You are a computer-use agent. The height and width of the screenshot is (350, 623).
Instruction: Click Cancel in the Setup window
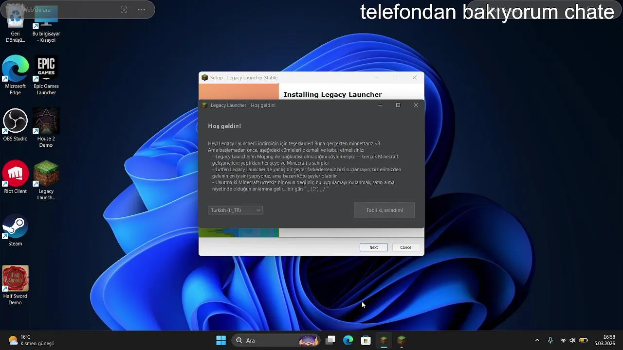coord(406,247)
